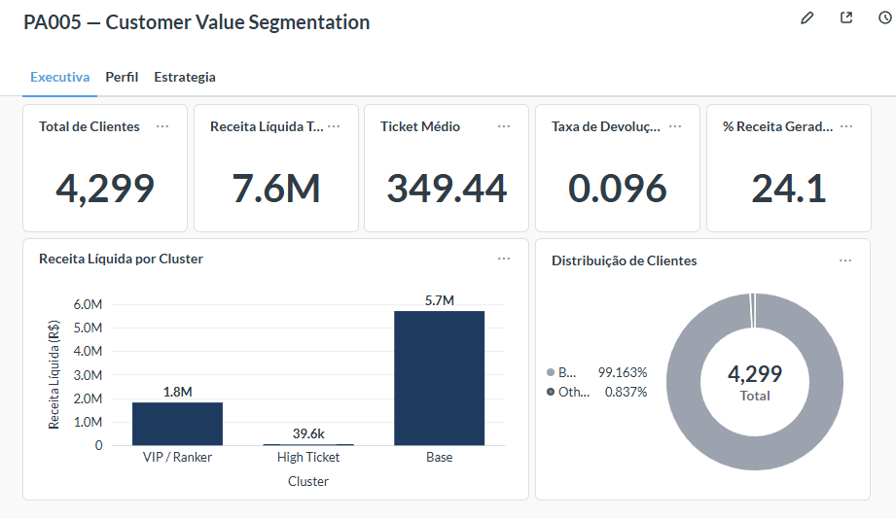Click the Receita Líquida T... card title

267,126
